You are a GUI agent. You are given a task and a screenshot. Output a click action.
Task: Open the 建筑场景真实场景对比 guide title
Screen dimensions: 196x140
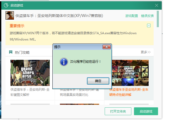(x=79, y=93)
